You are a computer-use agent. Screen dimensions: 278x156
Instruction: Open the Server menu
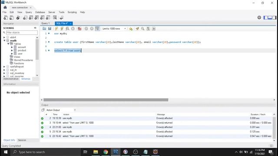(x=52, y=12)
